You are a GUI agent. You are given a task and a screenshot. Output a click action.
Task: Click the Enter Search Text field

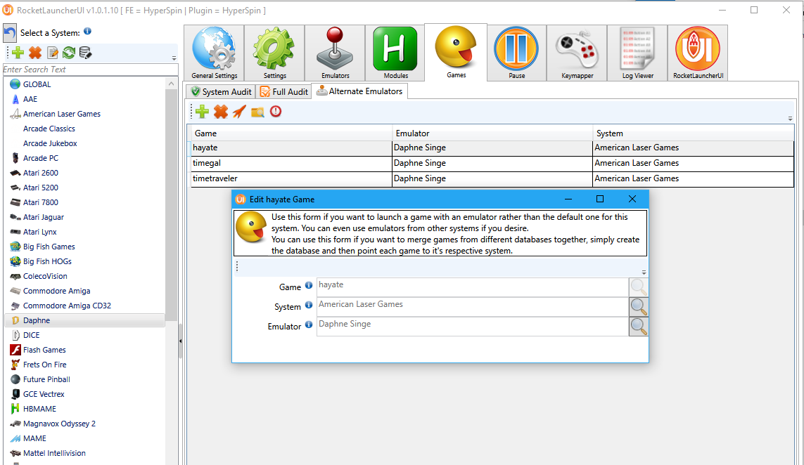point(89,70)
